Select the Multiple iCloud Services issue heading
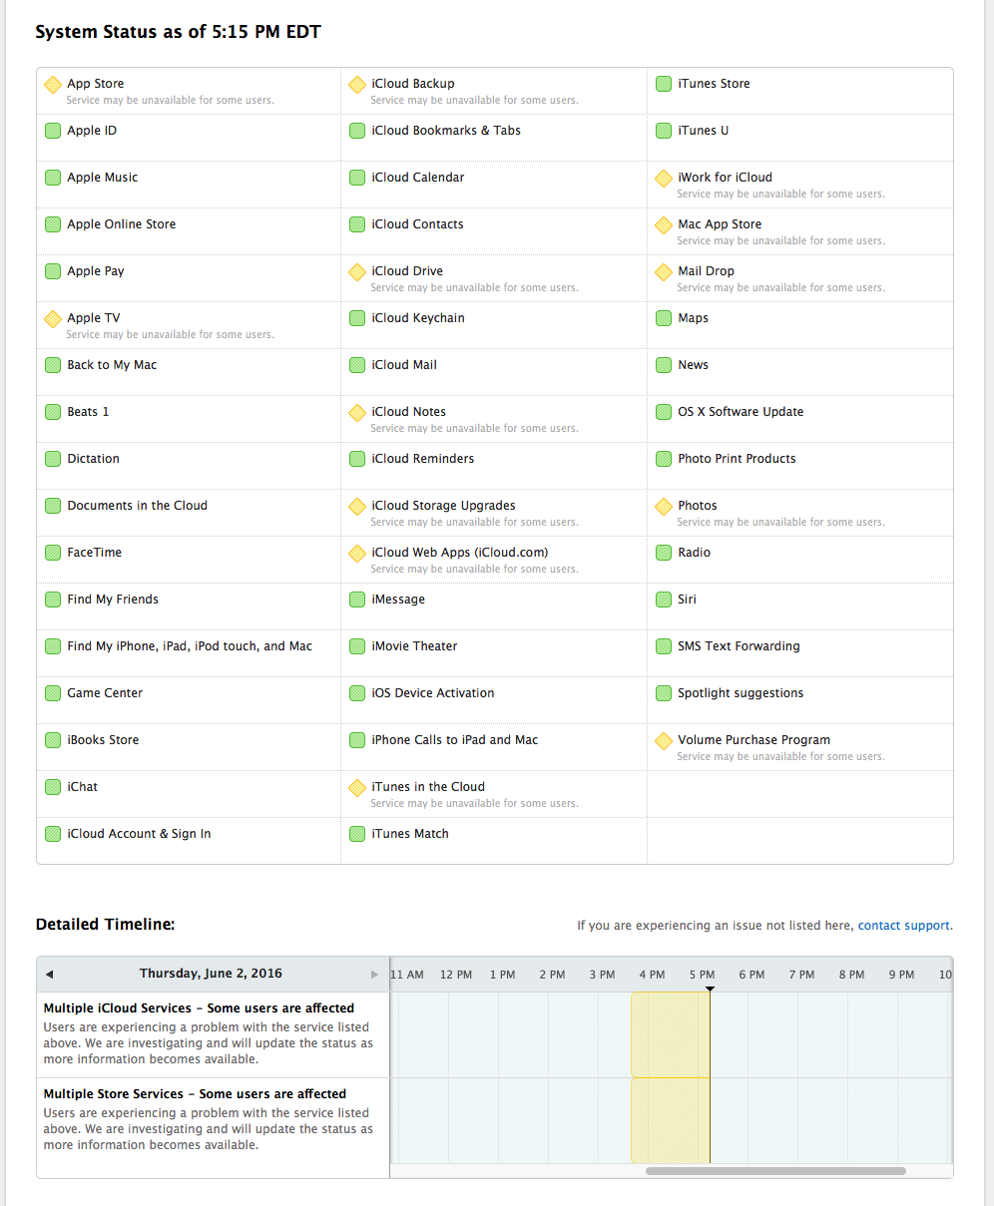994x1206 pixels. click(x=199, y=1008)
